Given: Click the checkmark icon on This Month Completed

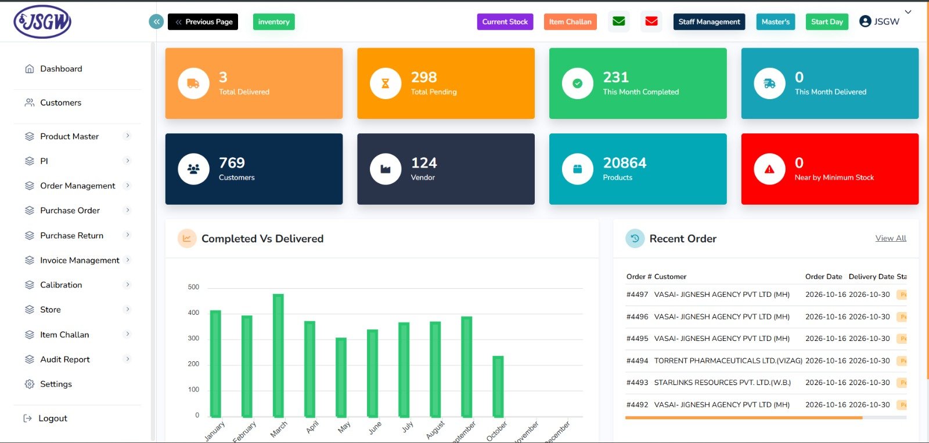Looking at the screenshot, I should pyautogui.click(x=578, y=83).
